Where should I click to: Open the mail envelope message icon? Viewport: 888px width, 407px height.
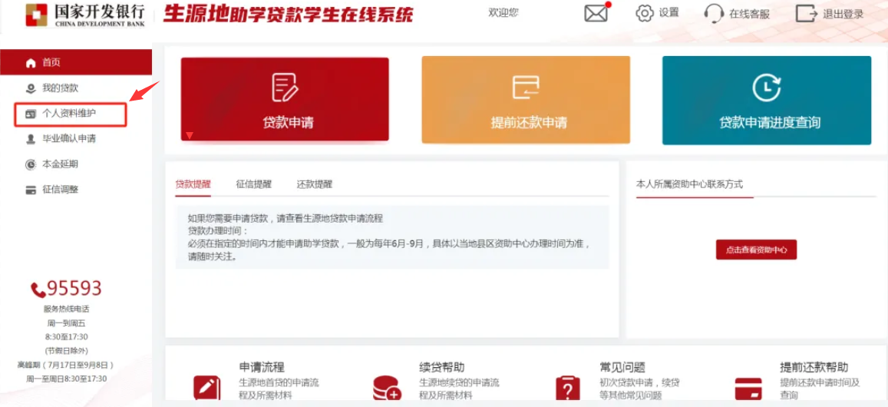point(596,13)
